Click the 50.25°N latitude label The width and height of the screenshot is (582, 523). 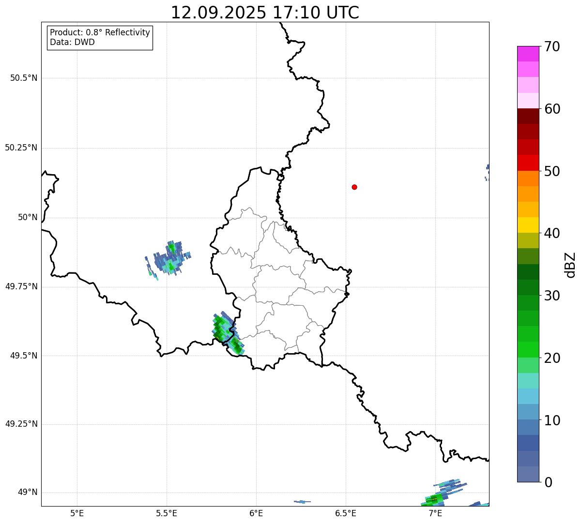point(21,148)
